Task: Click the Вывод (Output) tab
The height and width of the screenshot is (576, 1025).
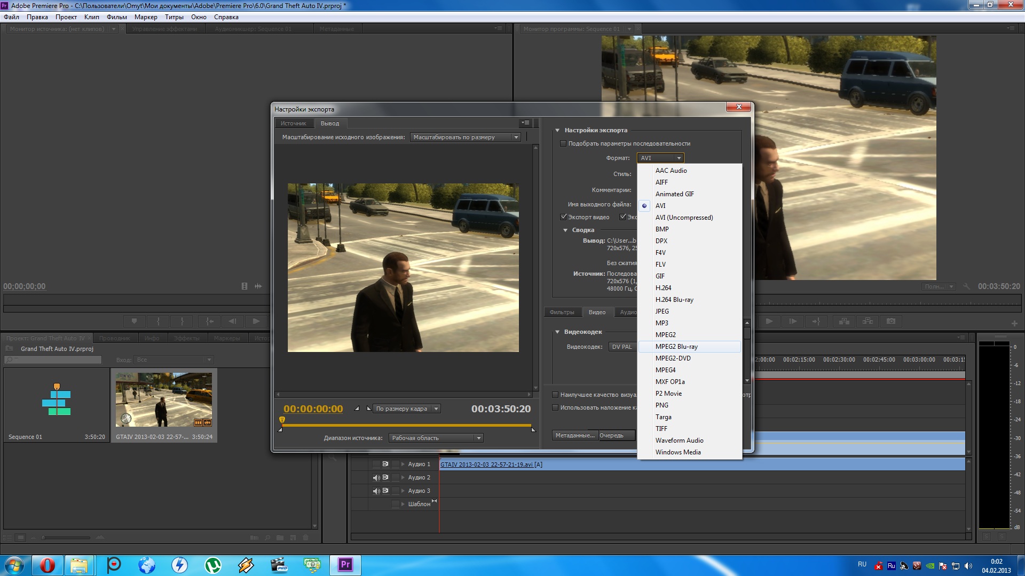Action: point(329,122)
